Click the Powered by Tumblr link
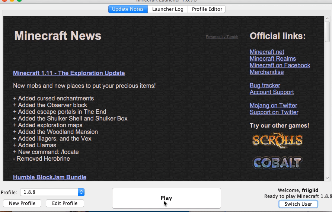332x212 pixels. point(222,37)
